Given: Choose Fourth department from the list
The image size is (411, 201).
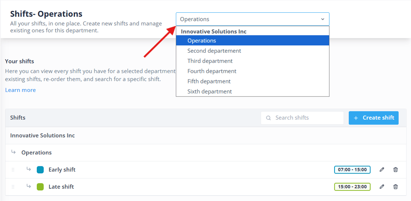Looking at the screenshot, I should click(x=252, y=71).
